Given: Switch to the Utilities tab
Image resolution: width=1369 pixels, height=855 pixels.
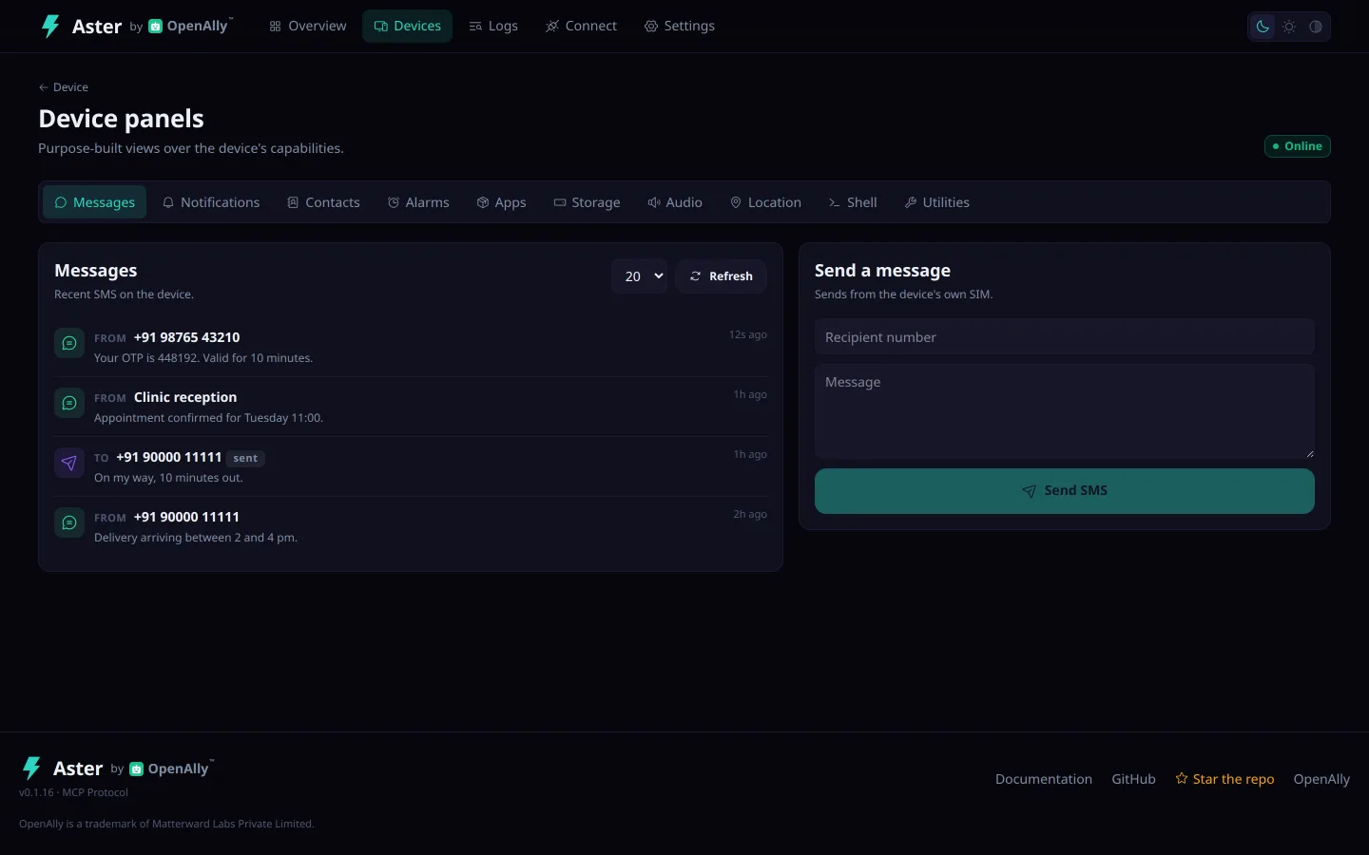Looking at the screenshot, I should [x=937, y=202].
